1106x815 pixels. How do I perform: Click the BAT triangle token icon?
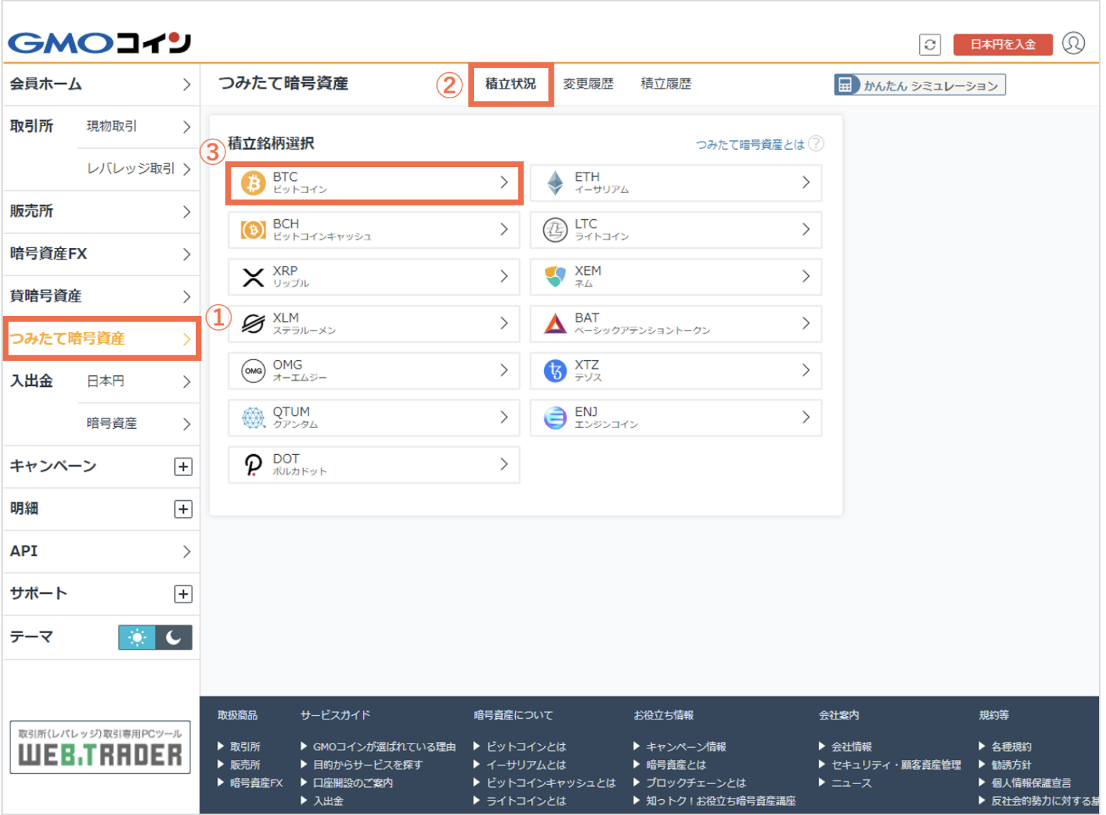(x=554, y=324)
